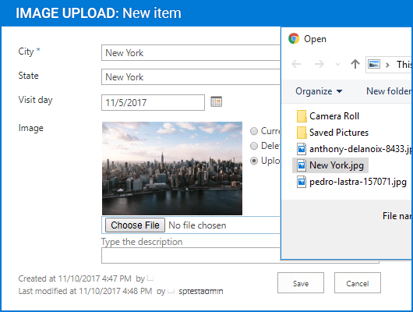This screenshot has height=312, width=413.
Task: Select the New York.jpg file name
Action: pyautogui.click(x=337, y=165)
